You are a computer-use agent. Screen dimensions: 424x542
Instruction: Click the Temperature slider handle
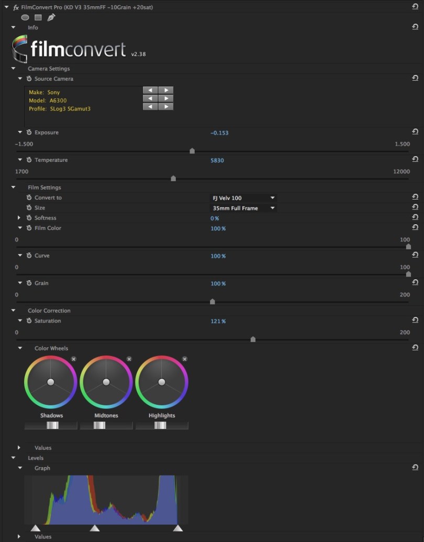[173, 179]
